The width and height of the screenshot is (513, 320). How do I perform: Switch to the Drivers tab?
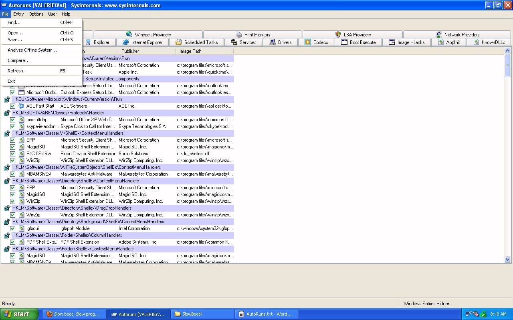pyautogui.click(x=281, y=42)
